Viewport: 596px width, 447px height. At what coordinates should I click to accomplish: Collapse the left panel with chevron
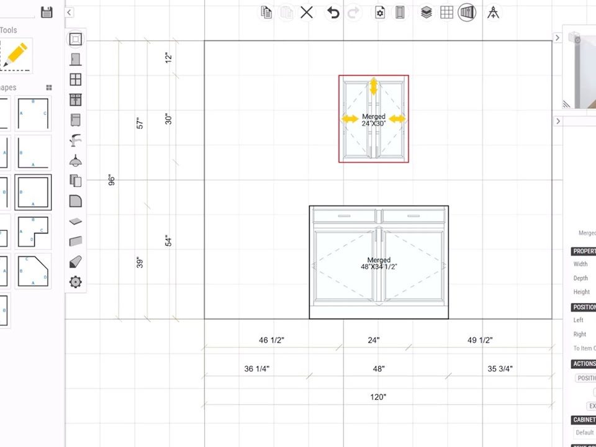[69, 12]
